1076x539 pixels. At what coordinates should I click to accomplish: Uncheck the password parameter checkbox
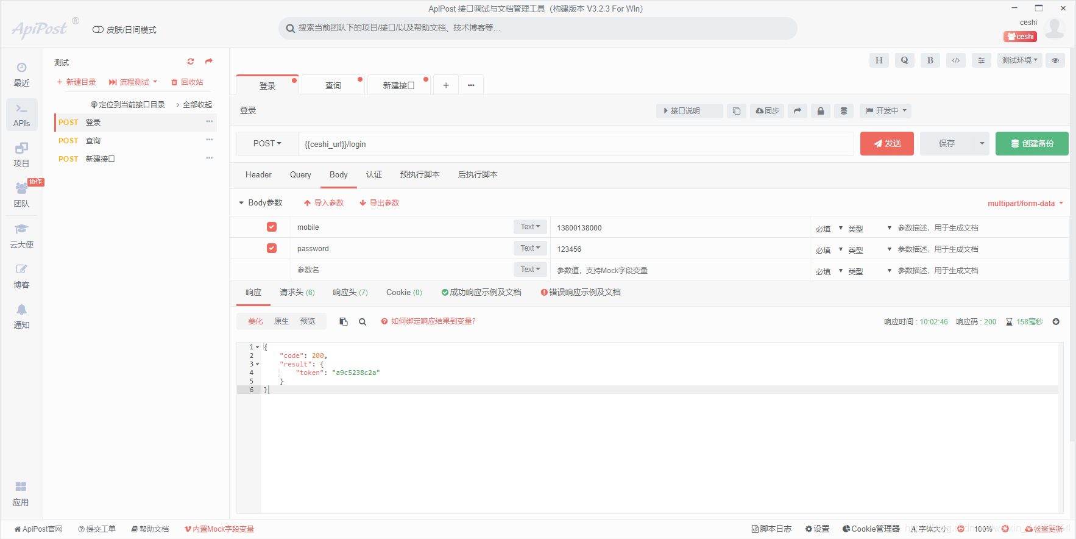[x=272, y=248]
